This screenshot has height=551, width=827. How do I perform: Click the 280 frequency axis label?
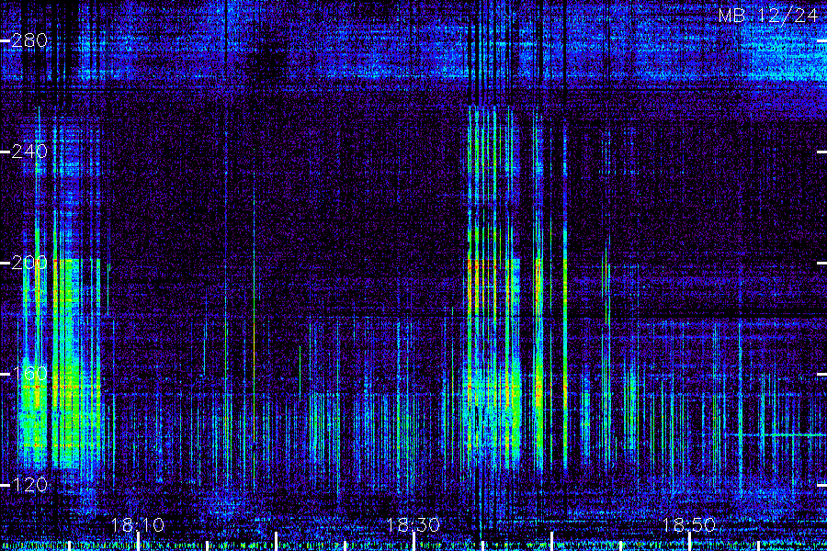tap(29, 40)
